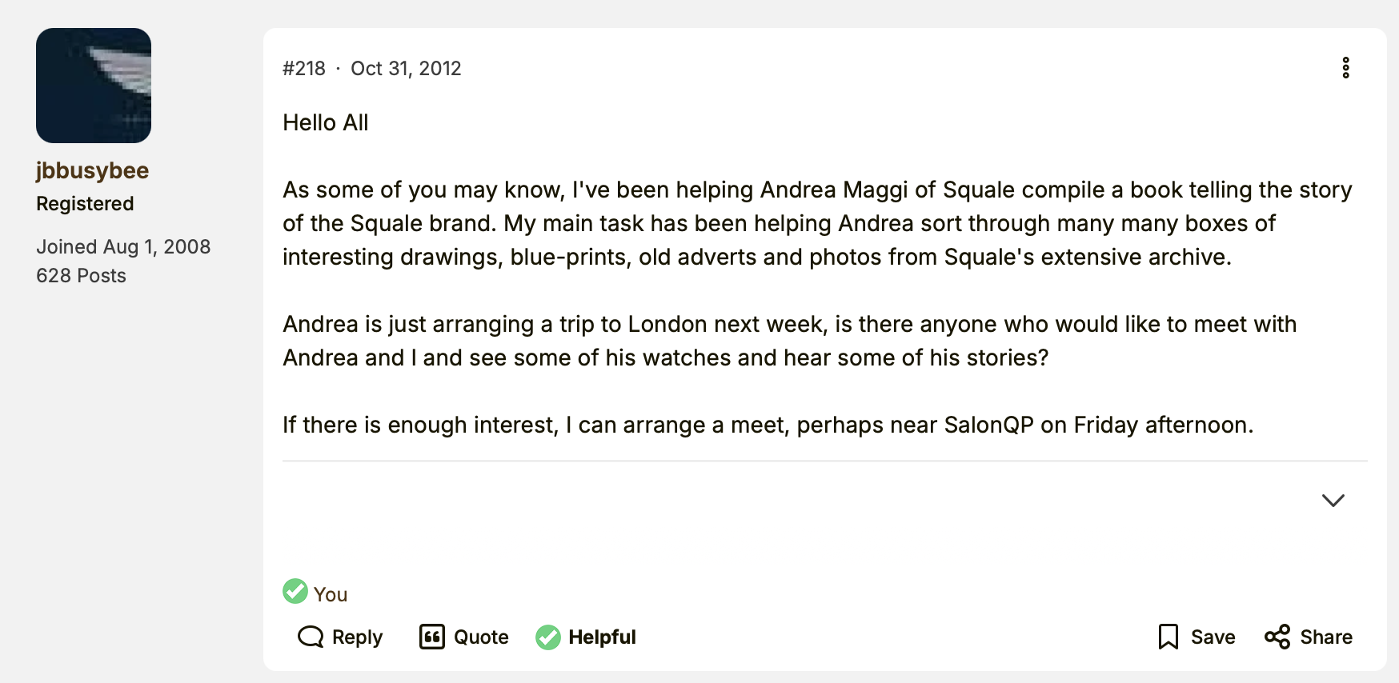Click the Registered member label
1399x683 pixels.
(85, 204)
